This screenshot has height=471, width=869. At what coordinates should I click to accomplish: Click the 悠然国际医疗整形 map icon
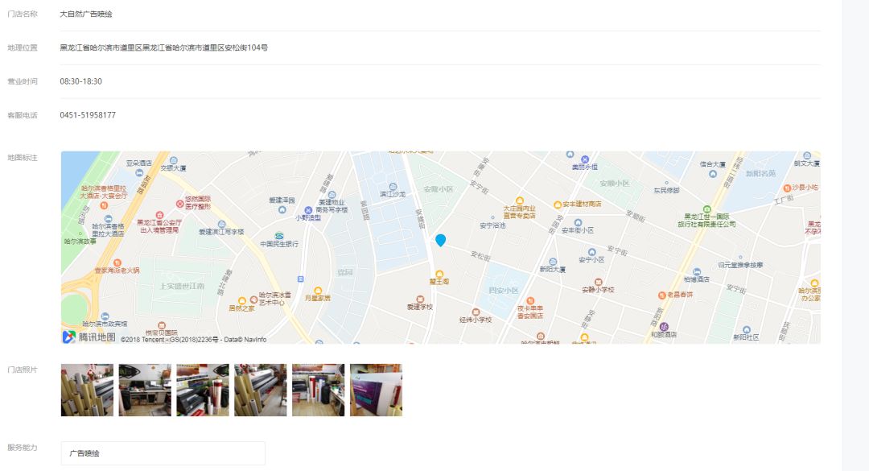click(180, 204)
